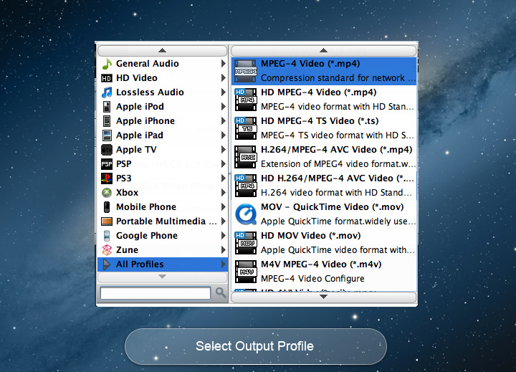The image size is (516, 372).
Task: Pick H.264/MPEG-4 AVC Video (*.mp4)
Action: coord(324,157)
